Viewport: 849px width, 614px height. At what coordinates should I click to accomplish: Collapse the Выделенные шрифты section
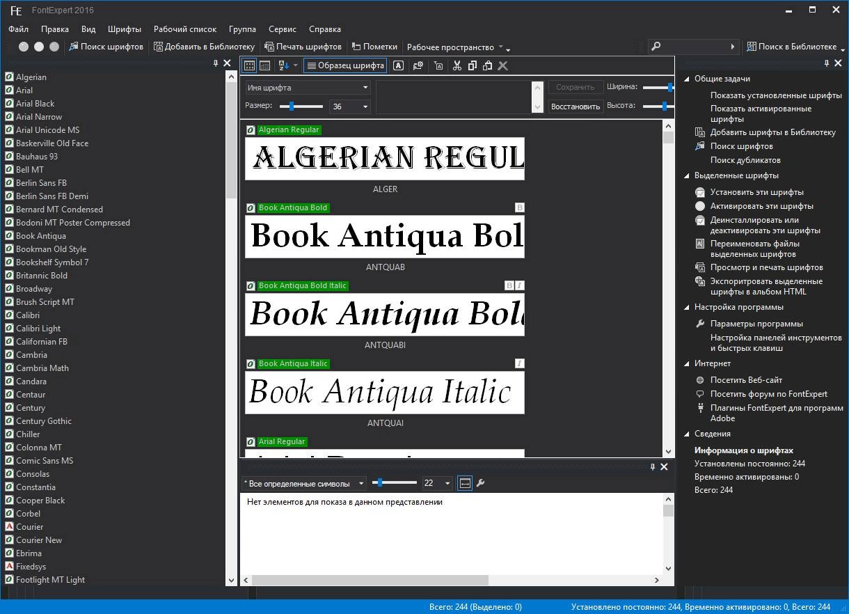pyautogui.click(x=686, y=175)
